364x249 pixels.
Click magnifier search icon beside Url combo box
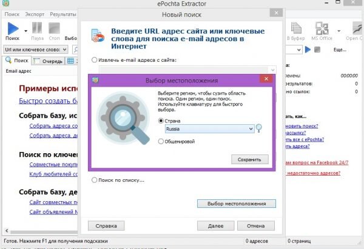pos(75,50)
